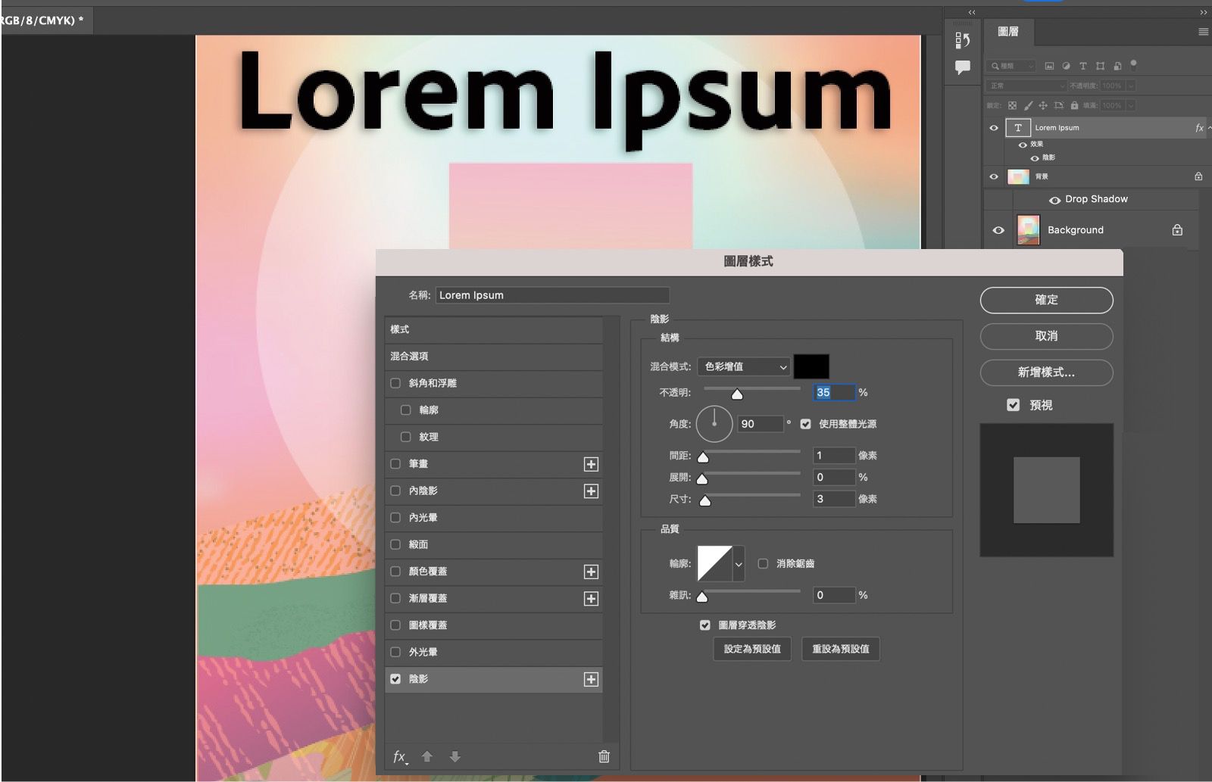Filter layers by pixel layer icon
The image size is (1212, 782).
tap(1049, 66)
